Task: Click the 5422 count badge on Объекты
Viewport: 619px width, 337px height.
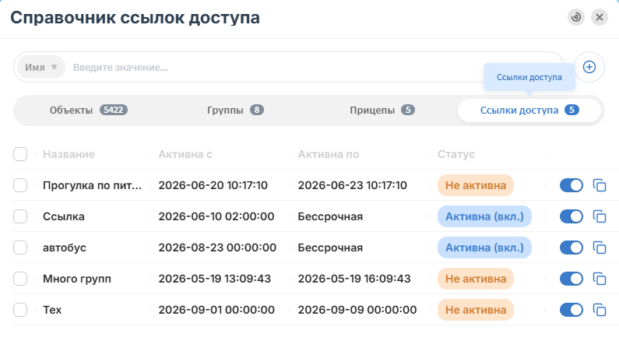Action: click(x=114, y=110)
